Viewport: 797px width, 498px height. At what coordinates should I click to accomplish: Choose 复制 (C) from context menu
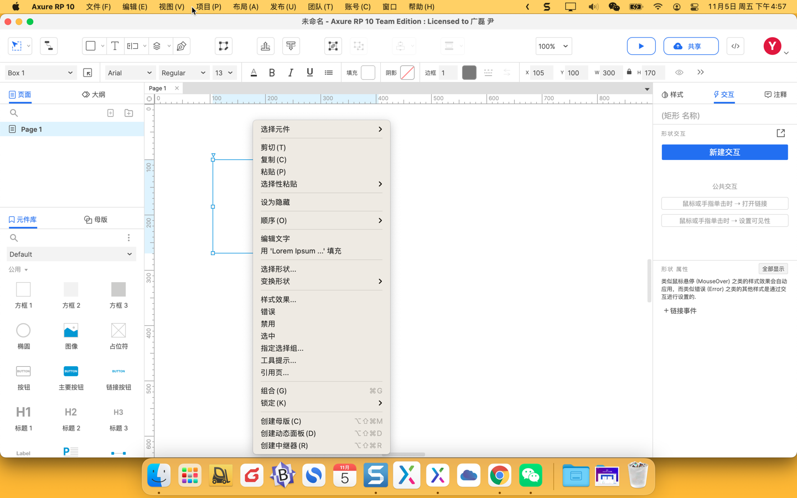(321, 159)
